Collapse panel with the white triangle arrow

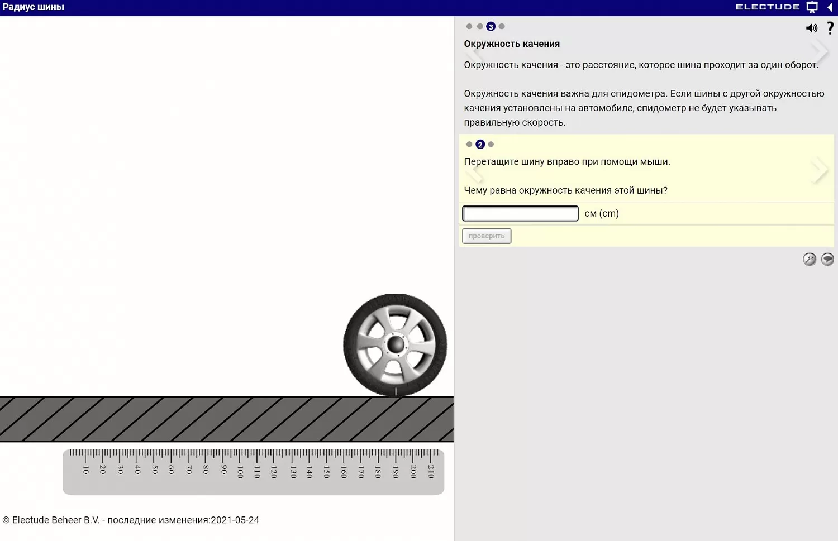(x=830, y=7)
